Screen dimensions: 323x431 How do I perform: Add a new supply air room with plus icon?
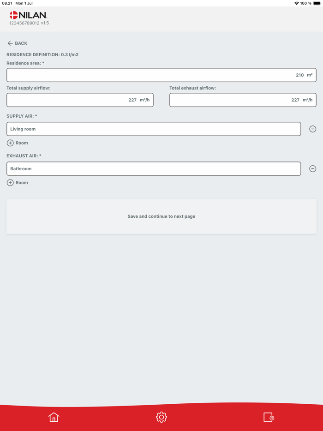click(10, 143)
